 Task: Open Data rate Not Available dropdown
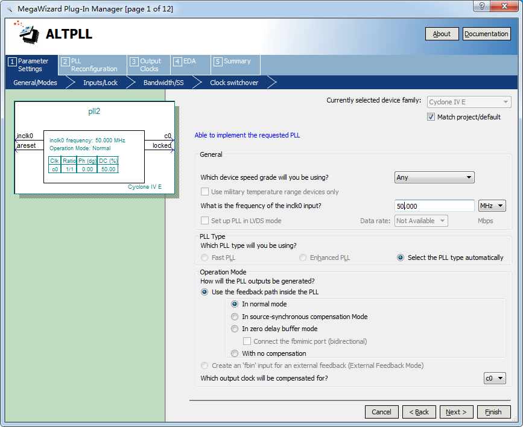point(421,221)
